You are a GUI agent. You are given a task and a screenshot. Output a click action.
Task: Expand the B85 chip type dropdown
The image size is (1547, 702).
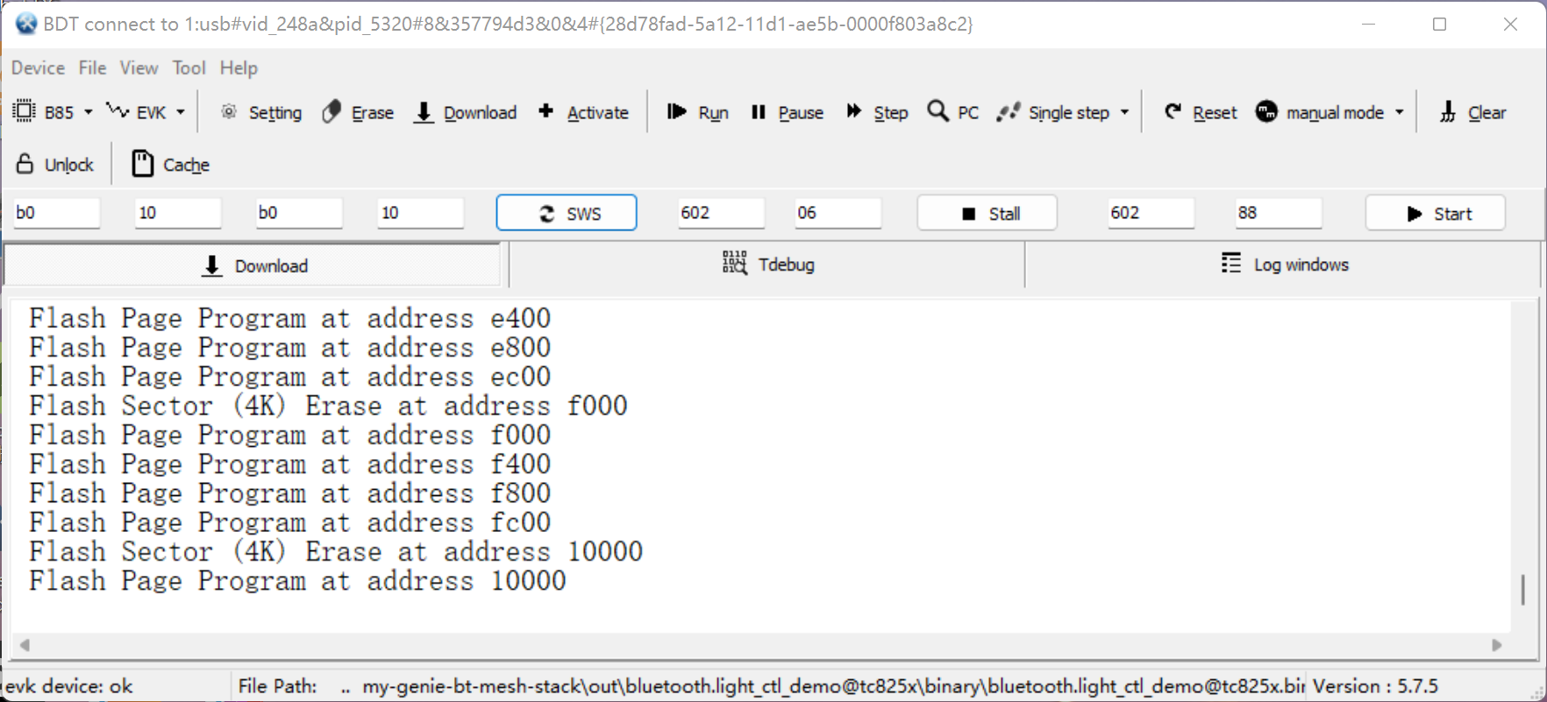pos(88,112)
